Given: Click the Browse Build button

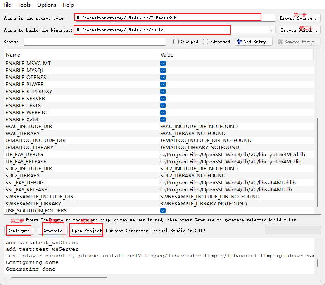Looking at the screenshot, I should 299,30.
